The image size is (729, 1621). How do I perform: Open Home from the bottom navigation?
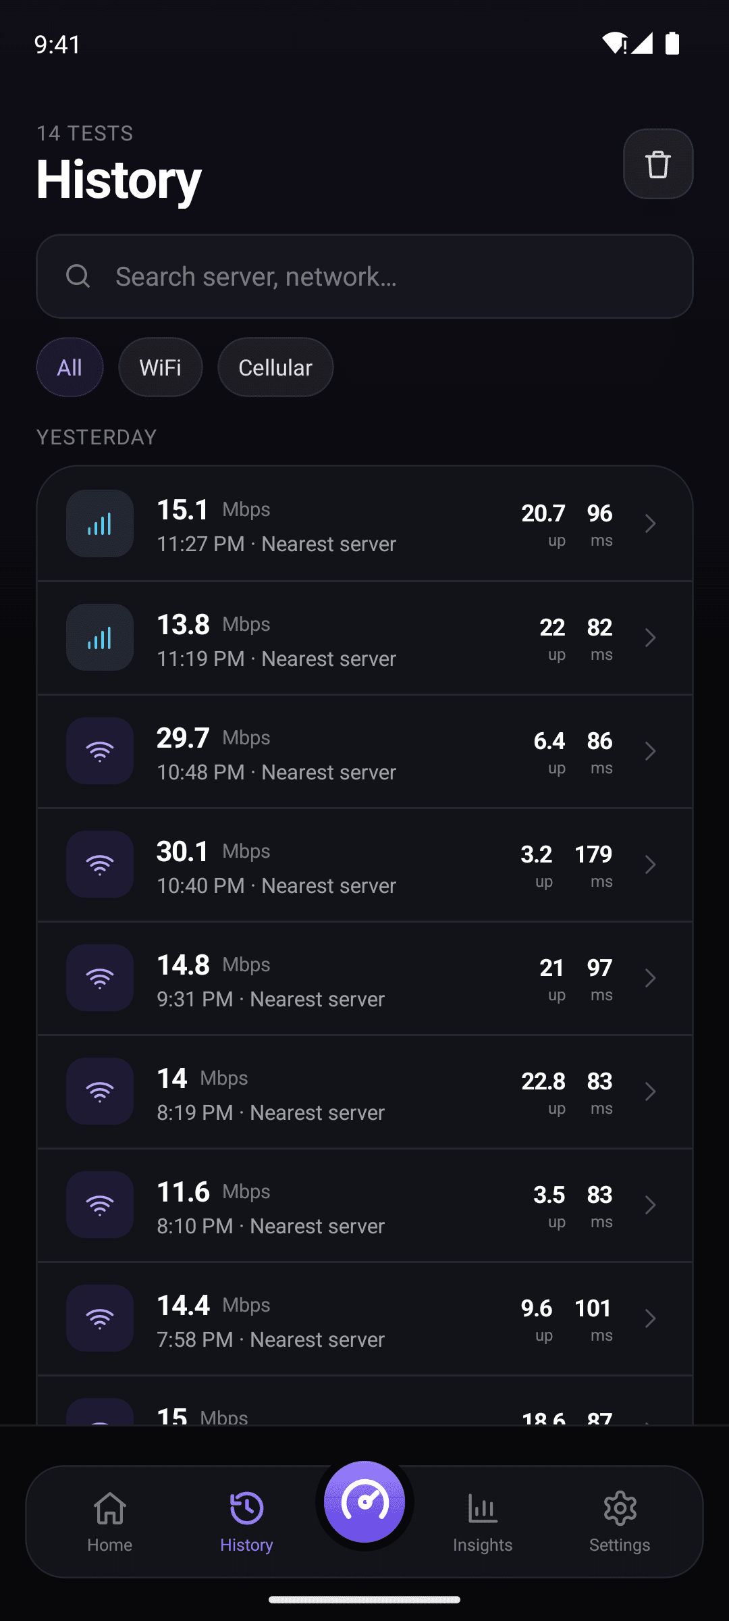point(110,1522)
